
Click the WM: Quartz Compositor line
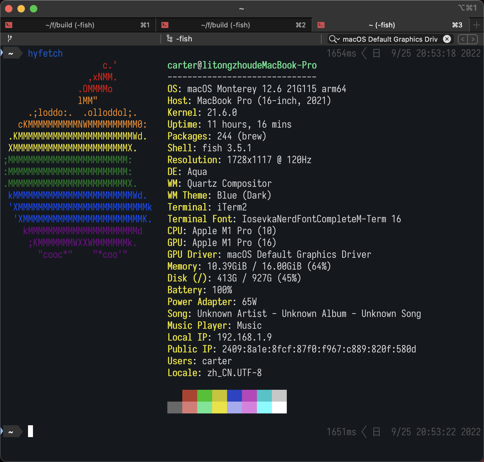pyautogui.click(x=220, y=183)
